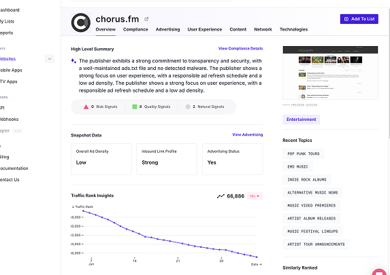This screenshot has width=390, height=275.
Task: Open Billing in sidebar
Action: [5, 157]
